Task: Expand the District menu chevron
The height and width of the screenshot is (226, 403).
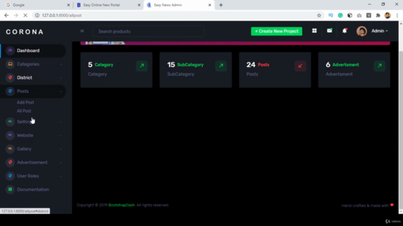Action: coord(61,78)
